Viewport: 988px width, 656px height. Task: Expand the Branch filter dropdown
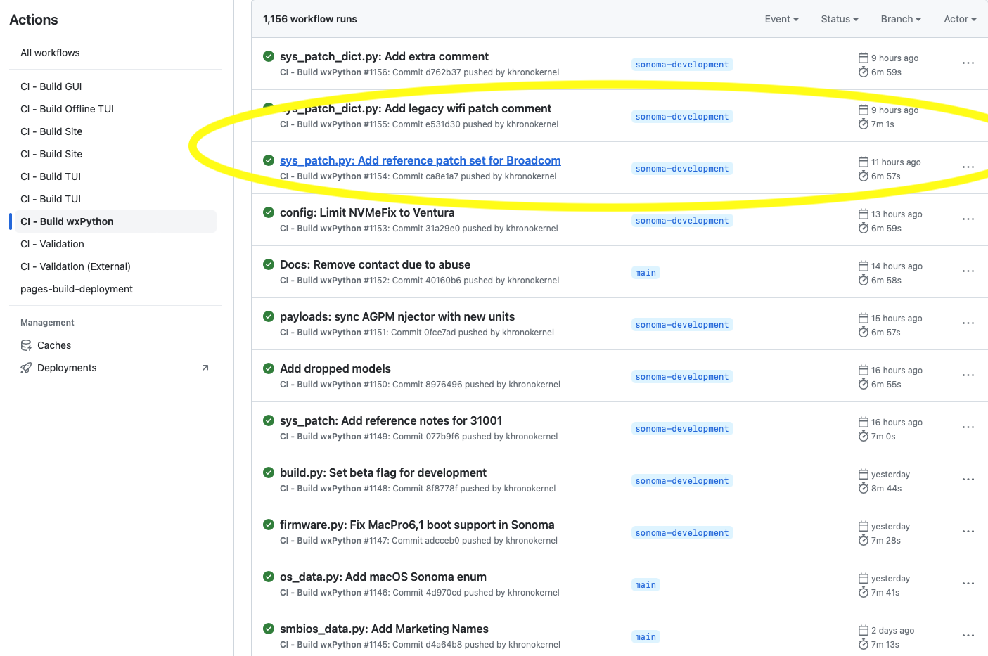[x=901, y=19]
